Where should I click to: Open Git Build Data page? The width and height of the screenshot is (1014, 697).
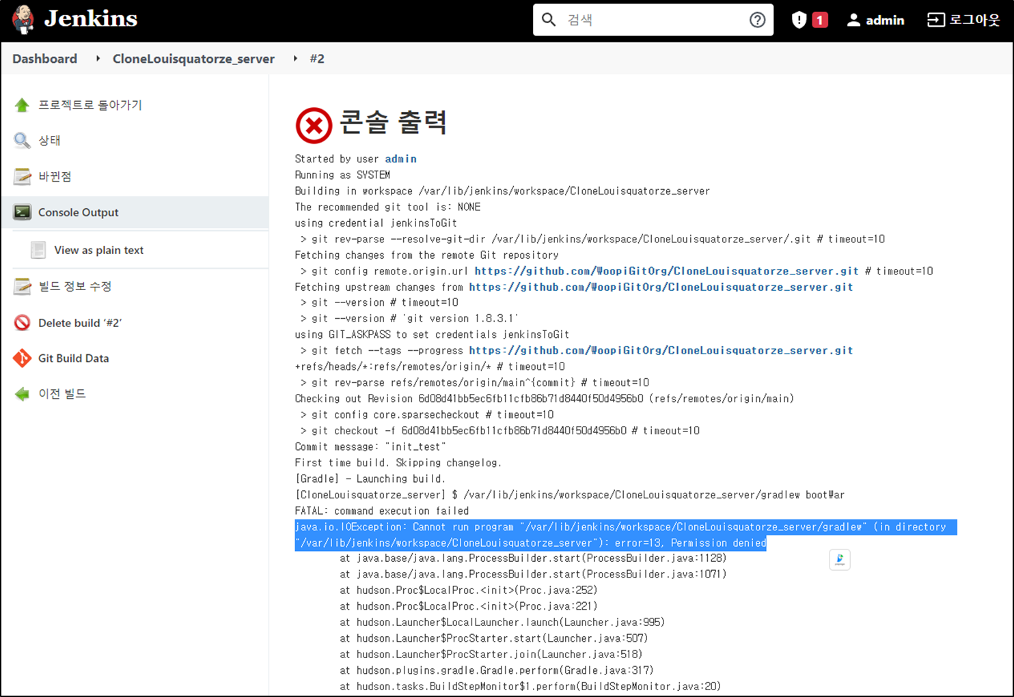[74, 358]
